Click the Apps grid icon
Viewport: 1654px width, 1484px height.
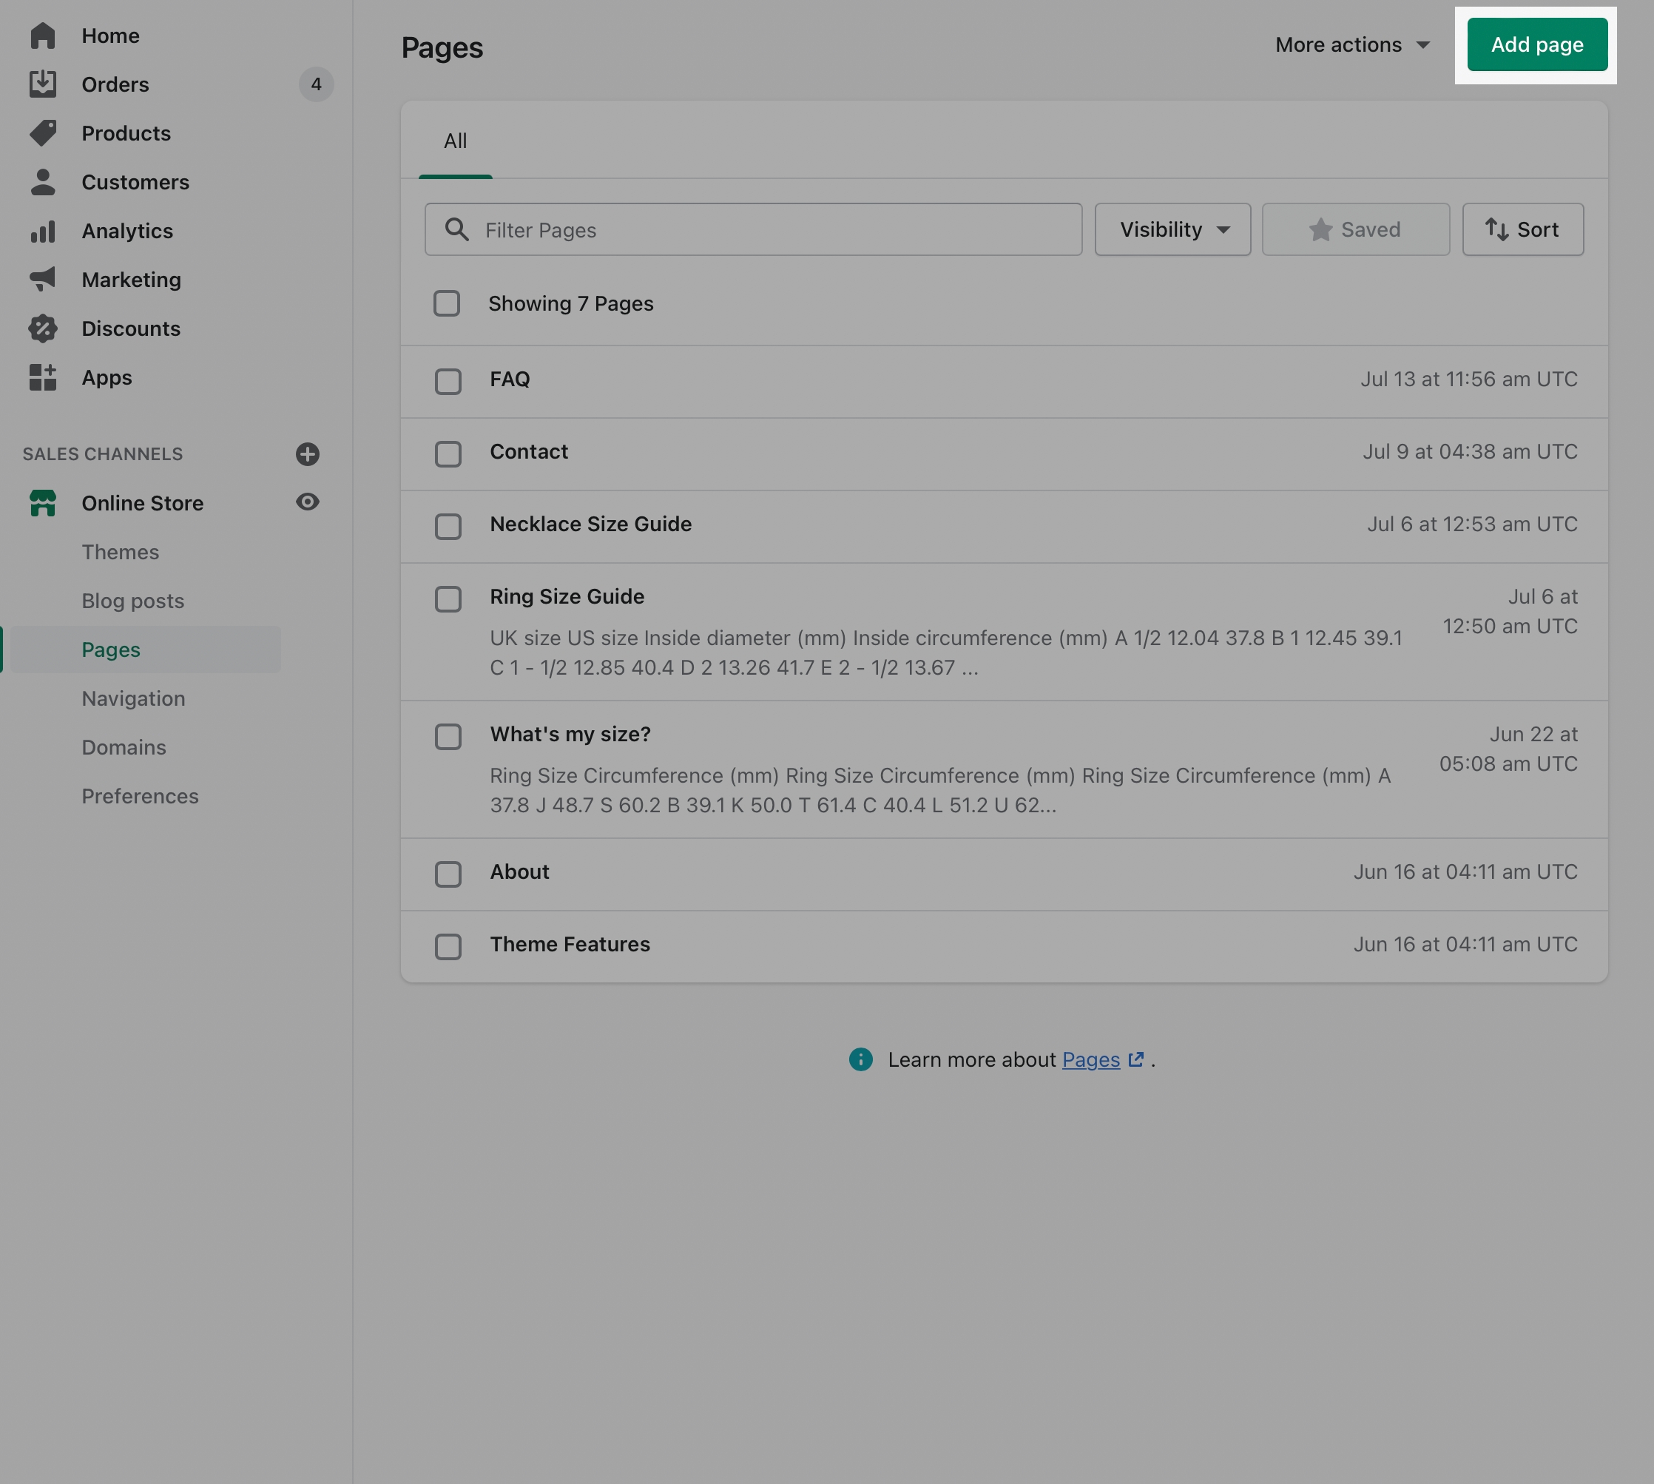click(42, 377)
